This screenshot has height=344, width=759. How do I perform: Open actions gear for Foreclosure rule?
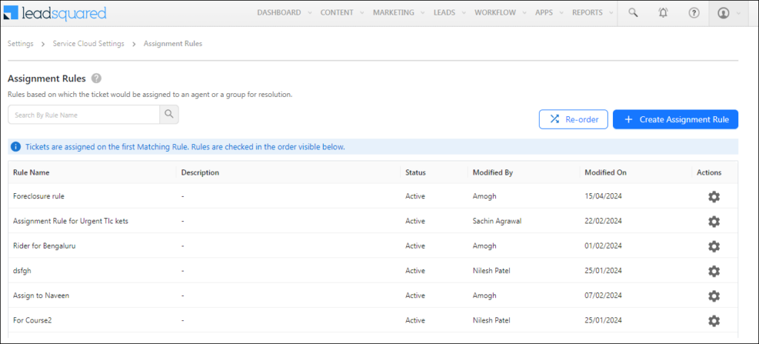coord(714,197)
